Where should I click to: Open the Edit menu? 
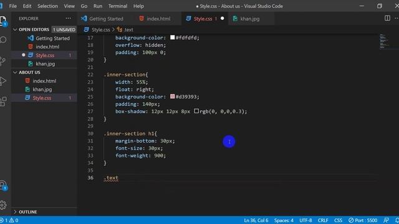pos(27,6)
